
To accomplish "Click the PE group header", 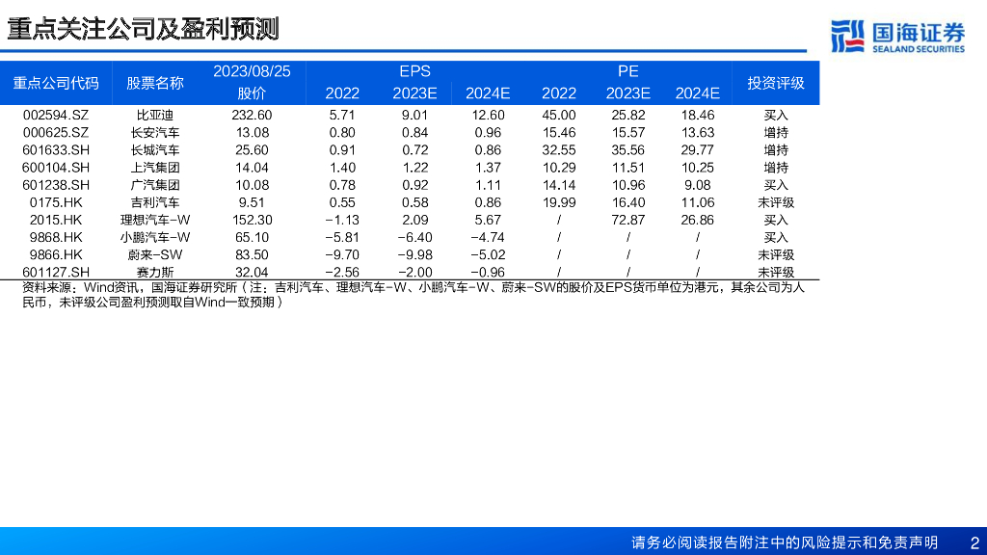I will (x=628, y=71).
